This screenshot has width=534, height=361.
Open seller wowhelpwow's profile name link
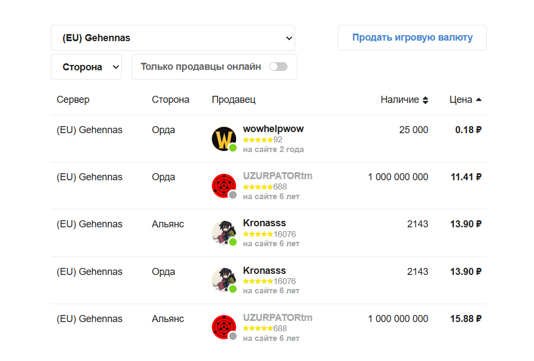(273, 129)
